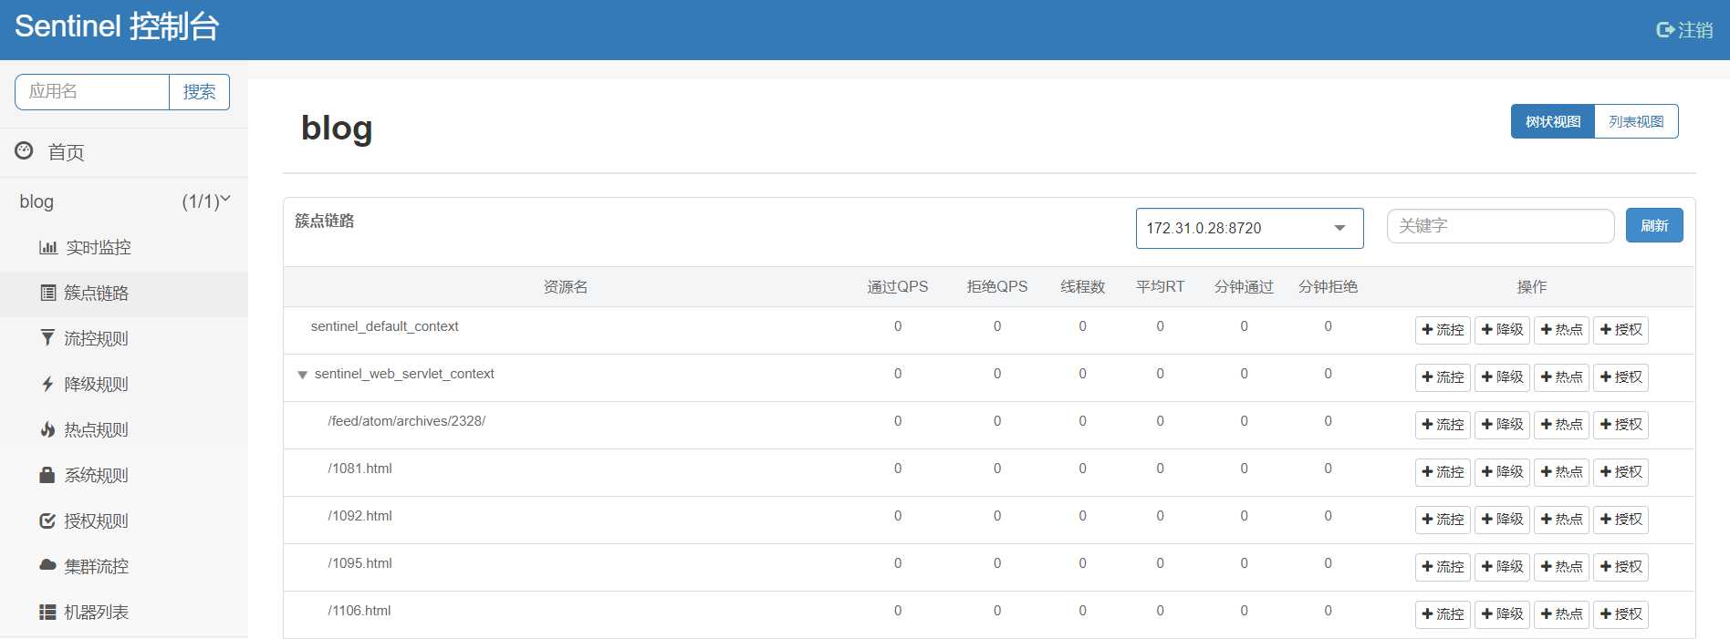Click the Sentinel 控制台 title

coord(117,26)
